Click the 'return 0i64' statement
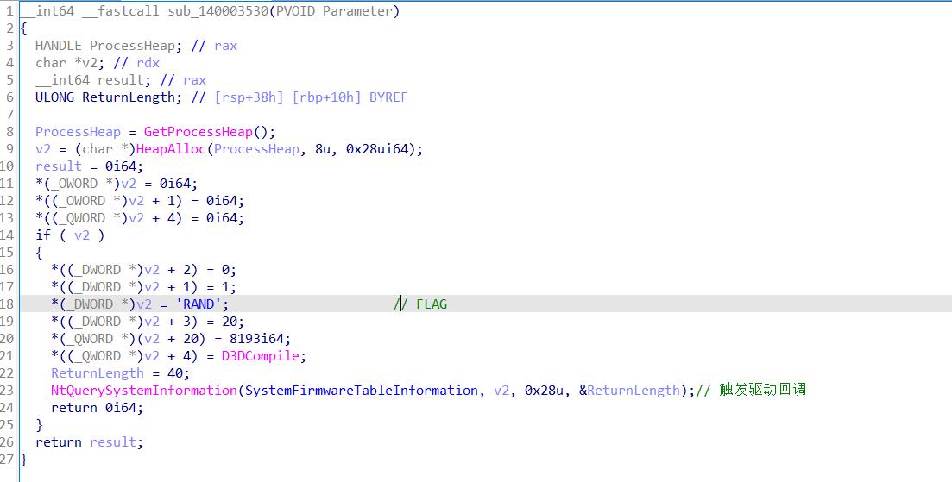Image resolution: width=952 pixels, height=482 pixels. (97, 408)
